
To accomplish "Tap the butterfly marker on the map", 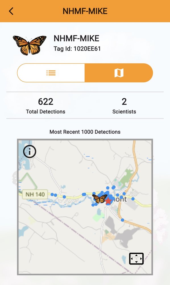I will (99, 198).
